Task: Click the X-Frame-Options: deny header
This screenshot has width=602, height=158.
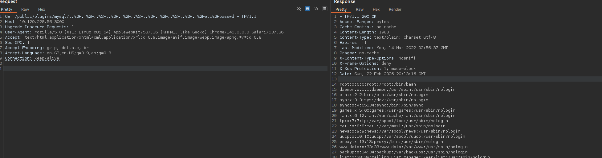Action: pyautogui.click(x=365, y=64)
